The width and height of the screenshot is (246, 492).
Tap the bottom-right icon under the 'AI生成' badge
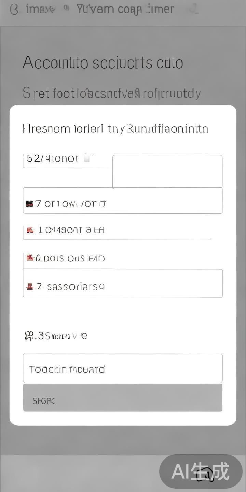[206, 475]
